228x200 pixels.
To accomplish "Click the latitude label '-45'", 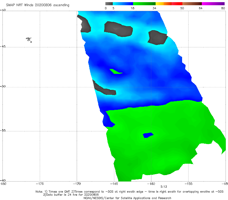I will pos(3,46).
